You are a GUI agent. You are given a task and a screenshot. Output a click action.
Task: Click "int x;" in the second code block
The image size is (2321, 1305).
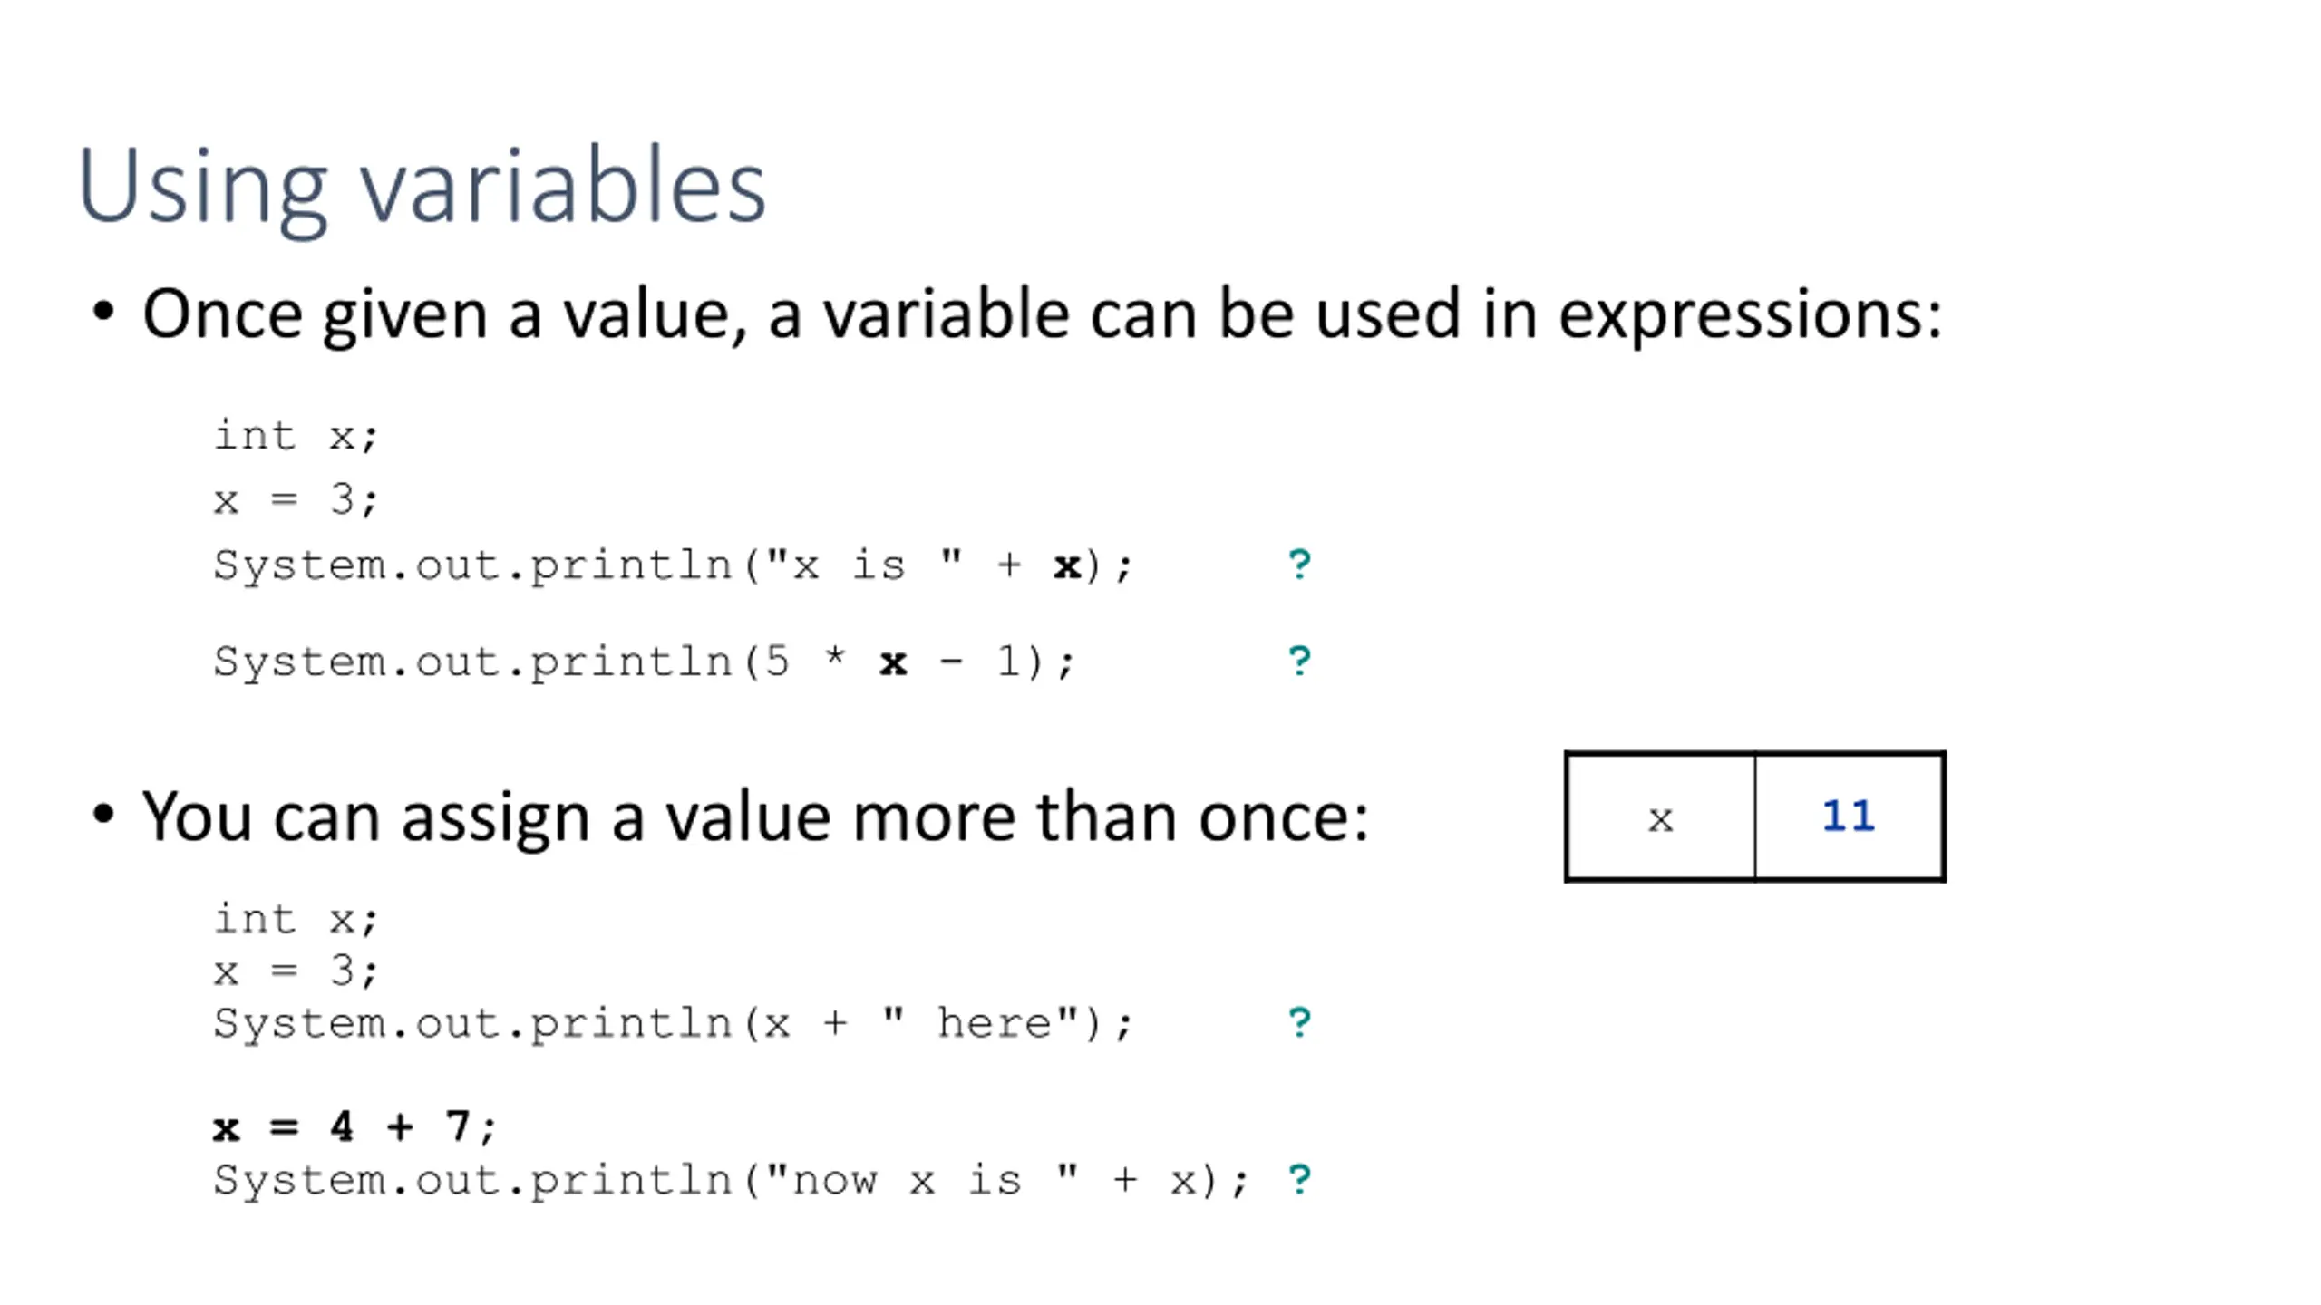pyautogui.click(x=296, y=919)
